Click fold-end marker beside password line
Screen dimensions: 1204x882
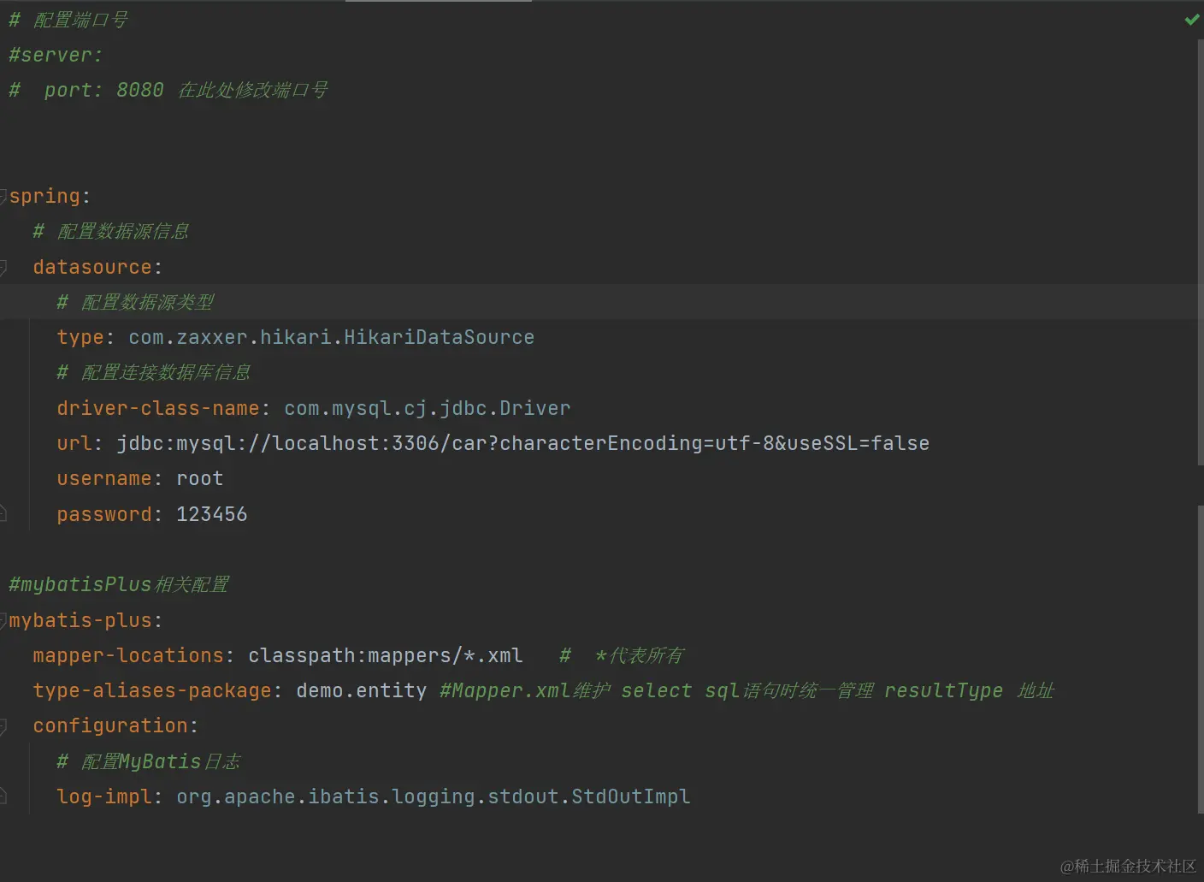click(3, 514)
